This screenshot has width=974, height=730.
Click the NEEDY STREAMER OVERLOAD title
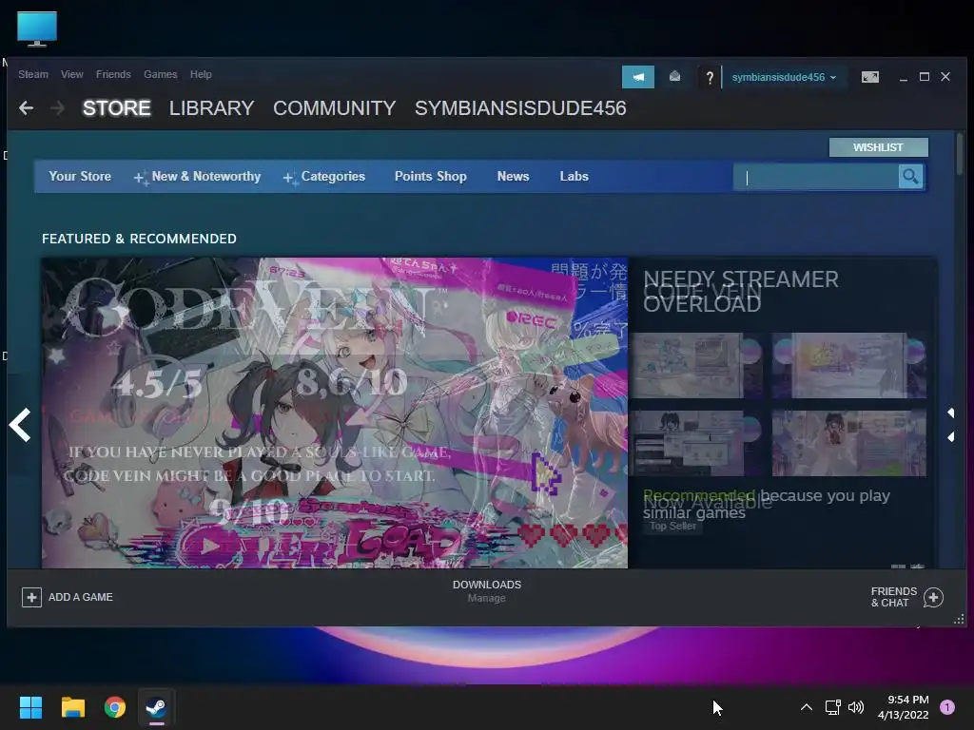coord(740,291)
